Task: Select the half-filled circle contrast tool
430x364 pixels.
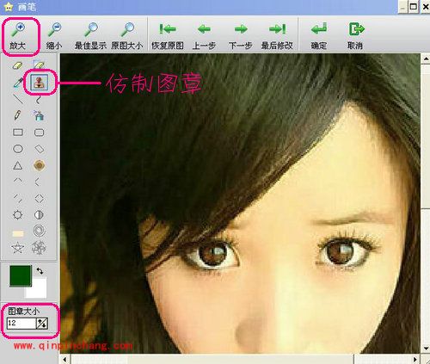Action: coord(39,214)
